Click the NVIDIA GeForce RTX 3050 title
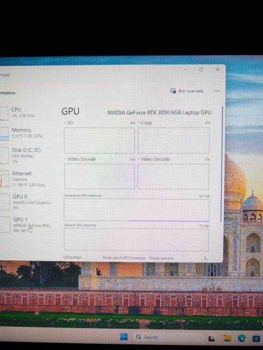Image resolution: width=263 pixels, height=350 pixels. (159, 112)
